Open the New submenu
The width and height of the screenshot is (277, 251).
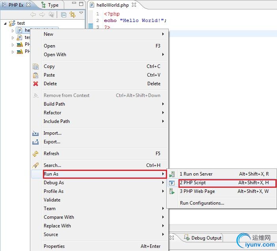[x=104, y=34]
